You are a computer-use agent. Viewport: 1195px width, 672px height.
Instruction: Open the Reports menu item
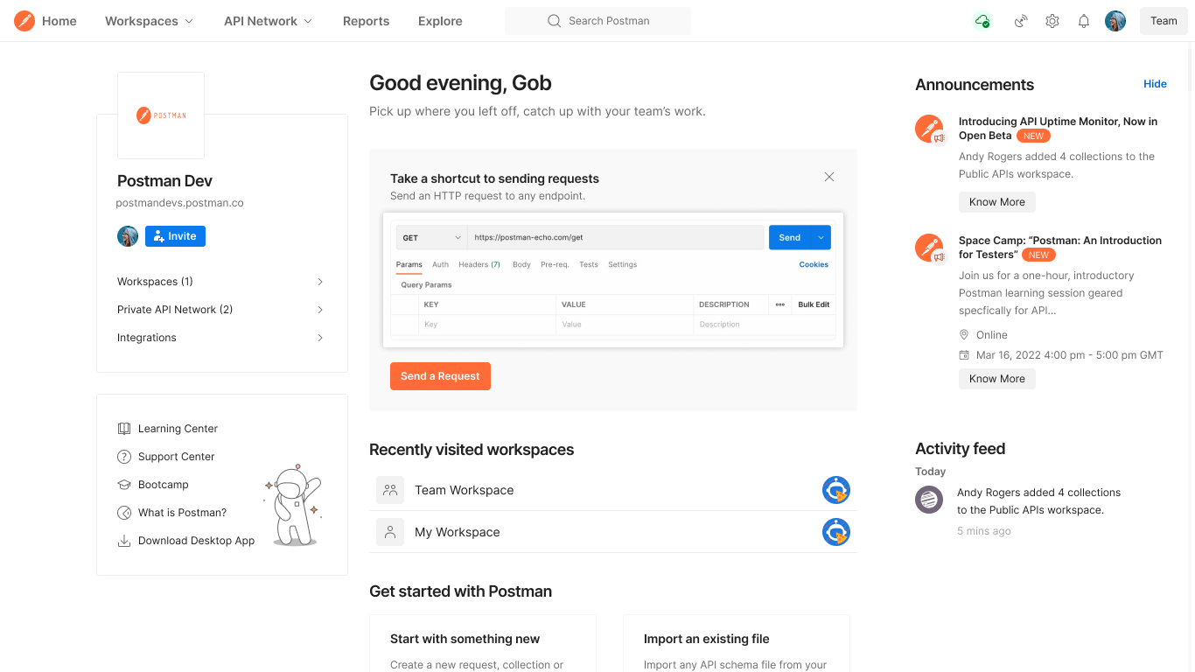[366, 21]
